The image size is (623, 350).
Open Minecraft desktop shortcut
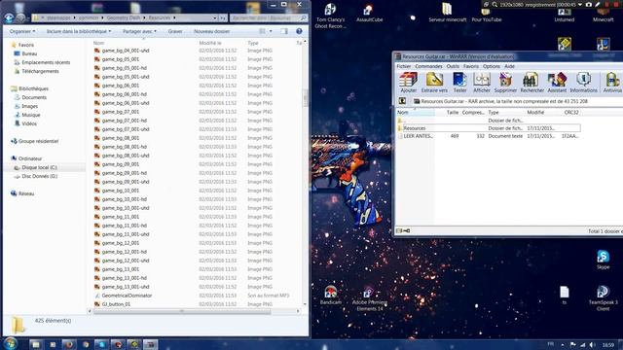tap(603, 16)
